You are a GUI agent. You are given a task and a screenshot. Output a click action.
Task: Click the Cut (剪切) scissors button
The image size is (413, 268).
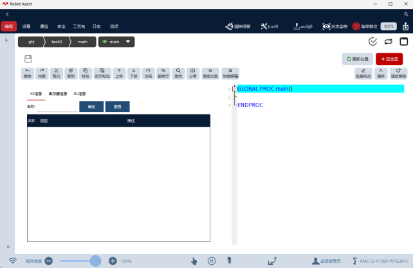(57, 73)
